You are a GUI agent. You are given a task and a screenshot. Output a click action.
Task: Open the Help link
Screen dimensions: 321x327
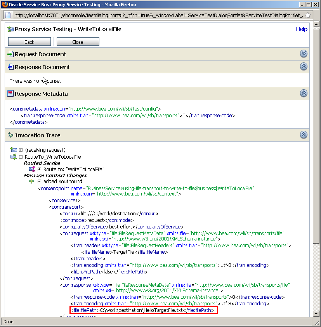click(301, 29)
